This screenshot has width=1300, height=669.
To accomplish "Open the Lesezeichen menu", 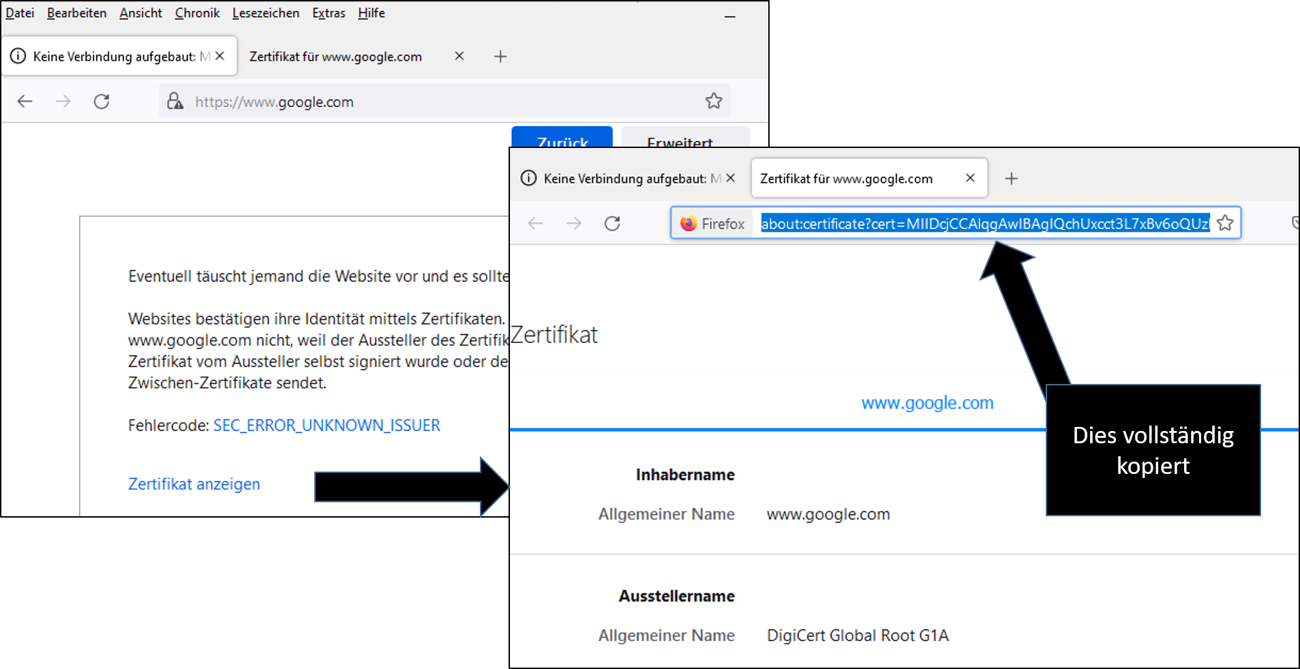I will coord(265,13).
